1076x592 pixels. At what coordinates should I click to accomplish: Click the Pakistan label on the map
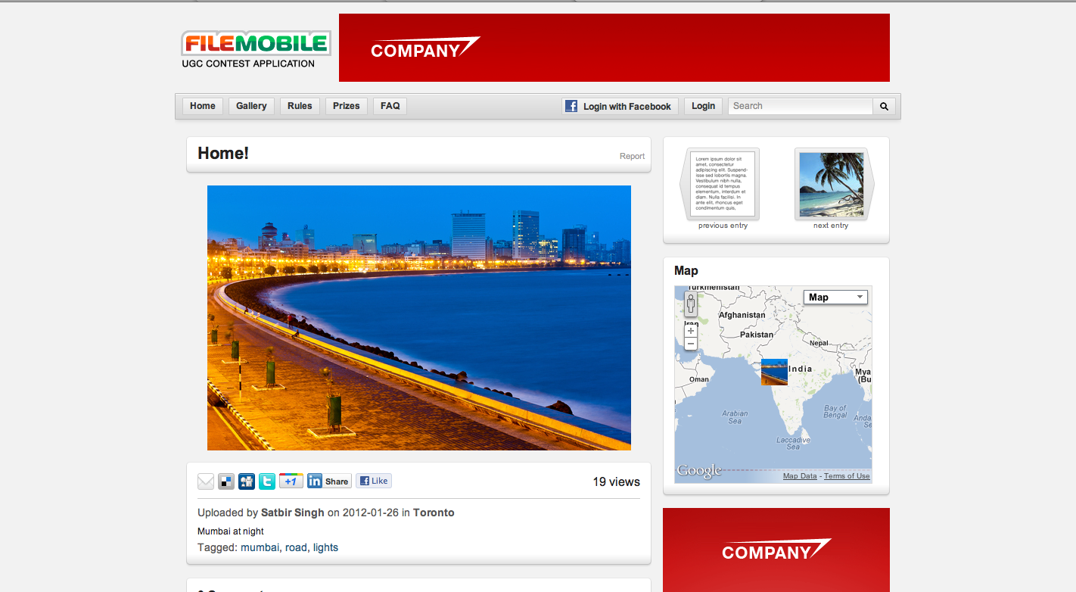click(757, 335)
